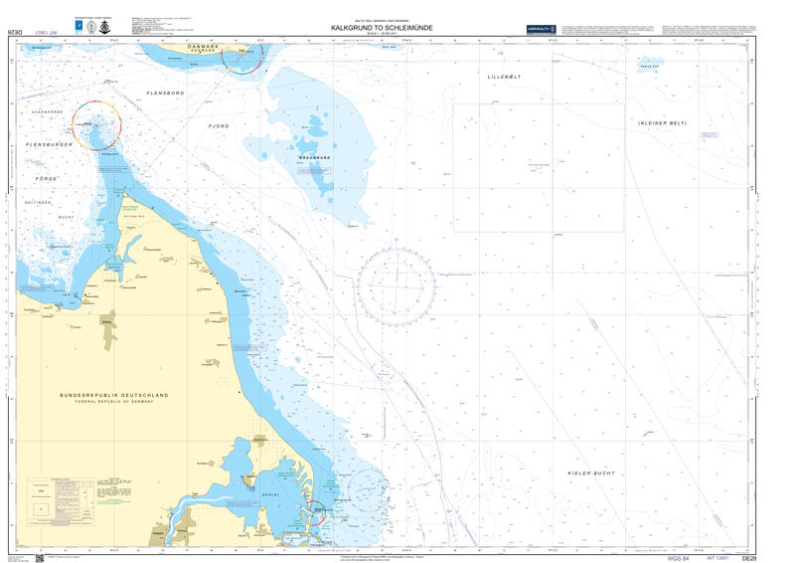Click the Lillebælt label
This screenshot has width=795, height=563.
[504, 77]
